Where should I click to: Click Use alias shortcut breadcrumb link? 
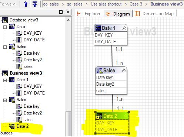(x=106, y=4)
